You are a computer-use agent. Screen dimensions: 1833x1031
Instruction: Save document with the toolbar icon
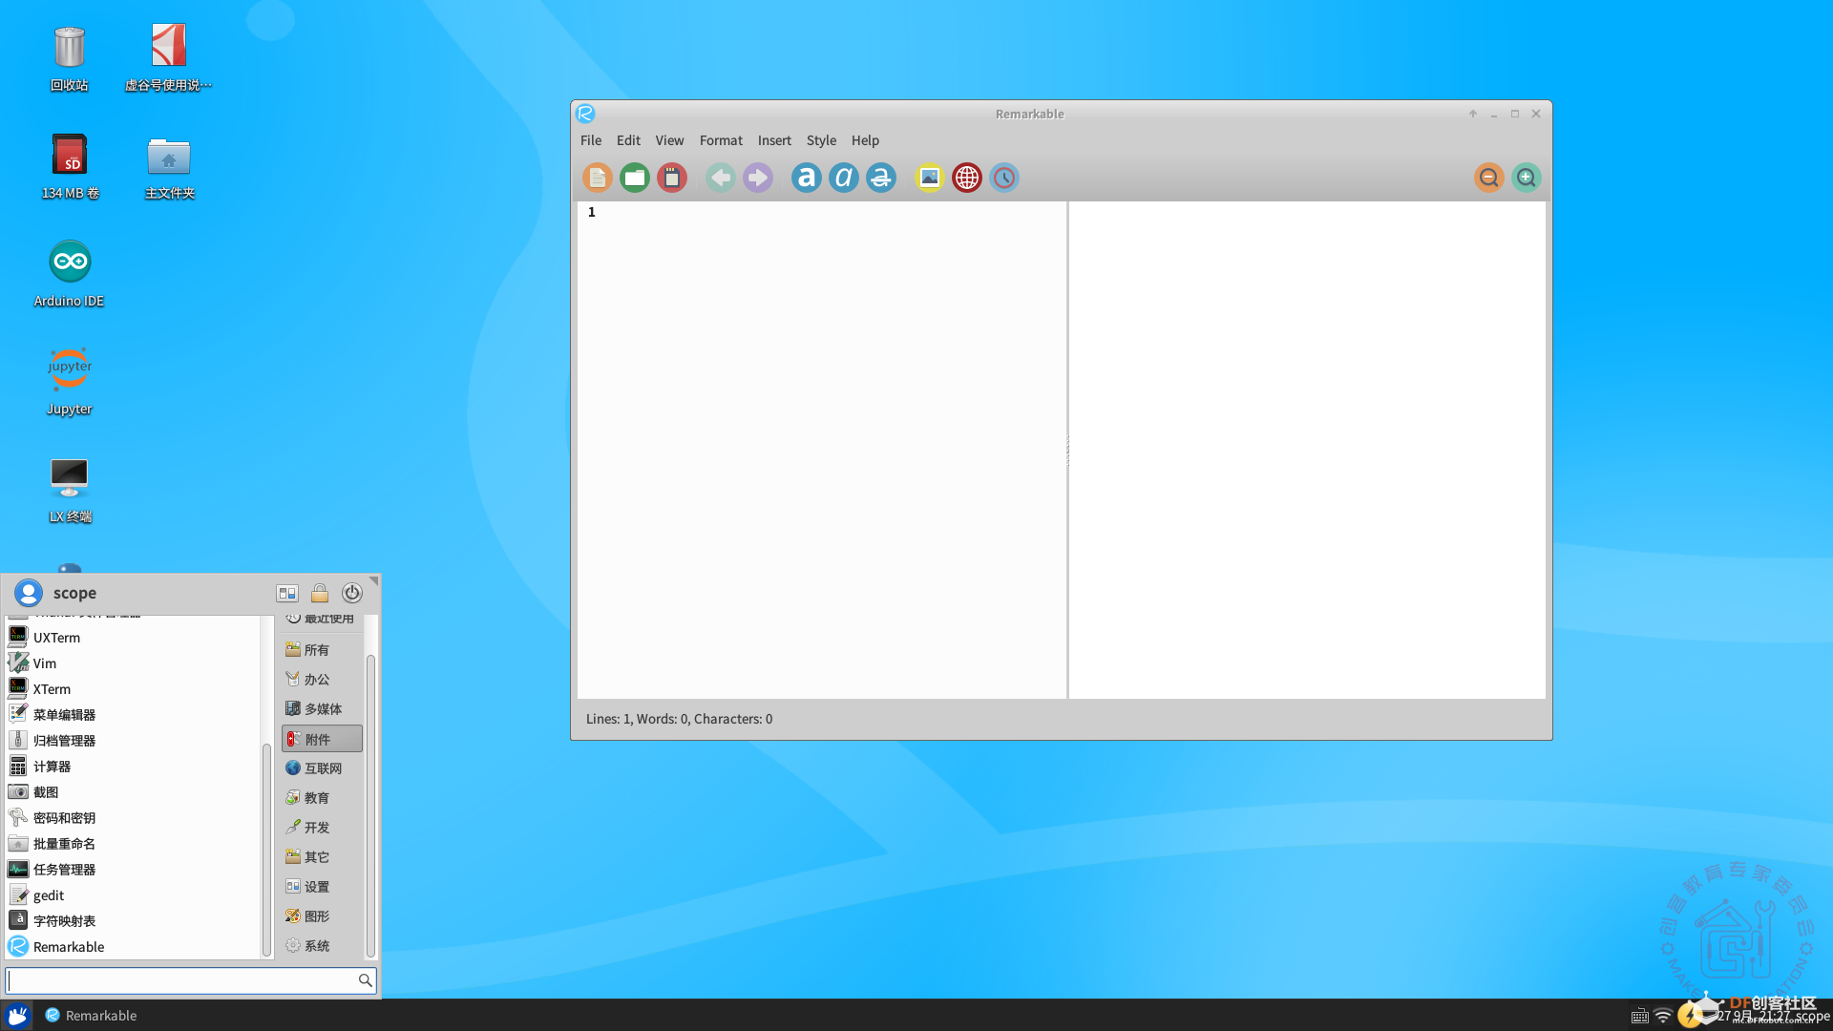pyautogui.click(x=671, y=178)
